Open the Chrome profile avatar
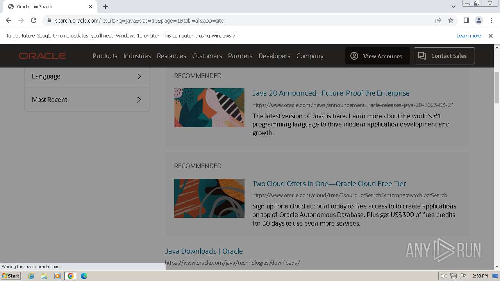The width and height of the screenshot is (500, 281). pyautogui.click(x=479, y=20)
